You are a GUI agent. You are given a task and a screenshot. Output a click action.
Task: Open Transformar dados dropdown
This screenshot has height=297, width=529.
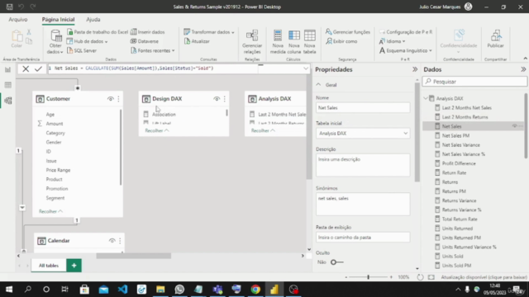pos(209,32)
